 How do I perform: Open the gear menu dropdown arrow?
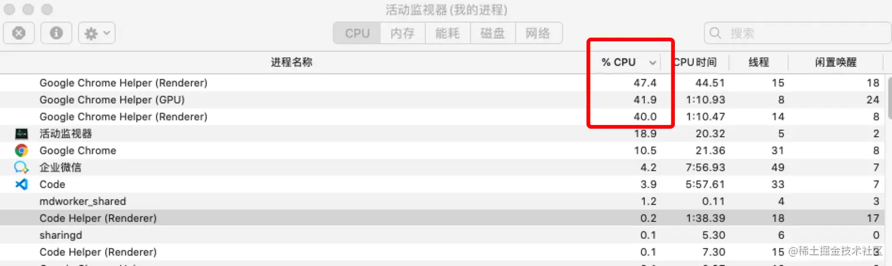click(x=107, y=34)
